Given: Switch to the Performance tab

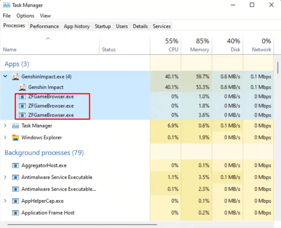Looking at the screenshot, I should (x=44, y=26).
